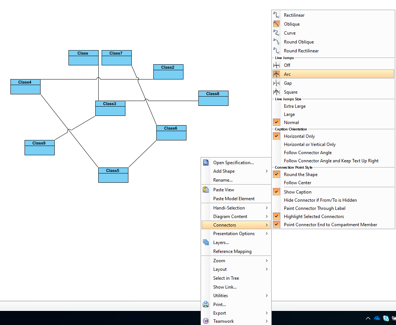Toggle the Show Caption option
The image size is (396, 325).
(x=277, y=192)
